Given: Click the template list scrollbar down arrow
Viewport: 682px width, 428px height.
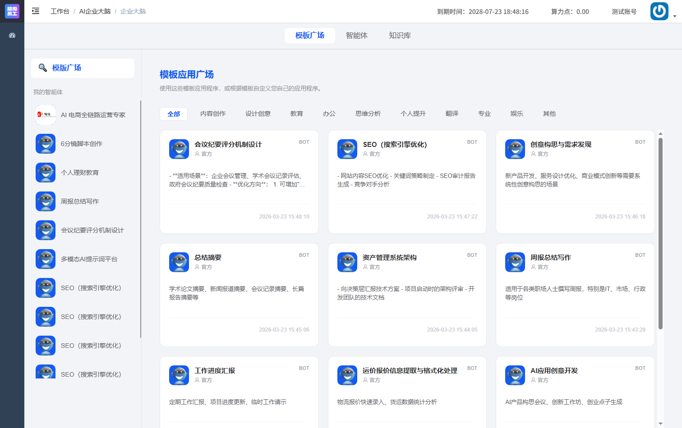Looking at the screenshot, I should [x=661, y=423].
